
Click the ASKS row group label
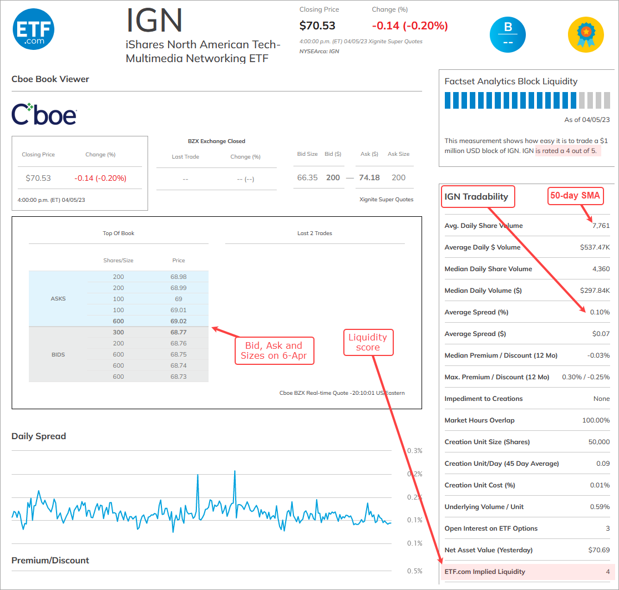pyautogui.click(x=58, y=299)
